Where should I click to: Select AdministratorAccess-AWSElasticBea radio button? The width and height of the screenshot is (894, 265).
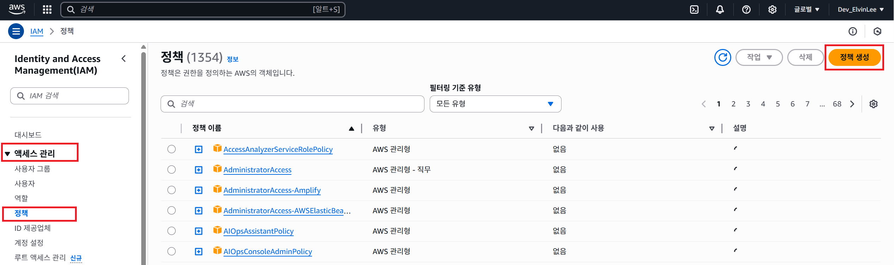click(x=172, y=210)
